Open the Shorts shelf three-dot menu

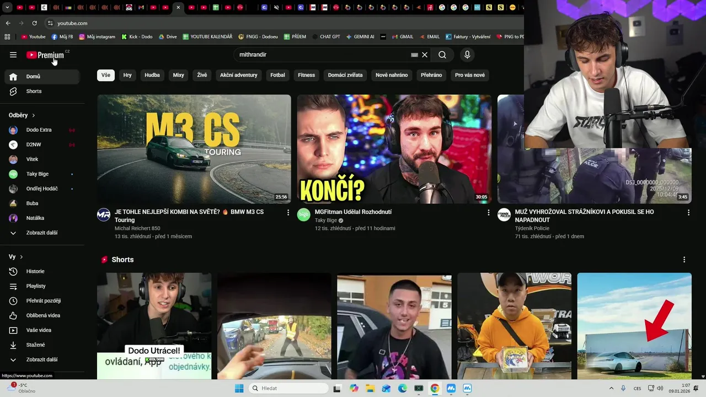pyautogui.click(x=684, y=260)
